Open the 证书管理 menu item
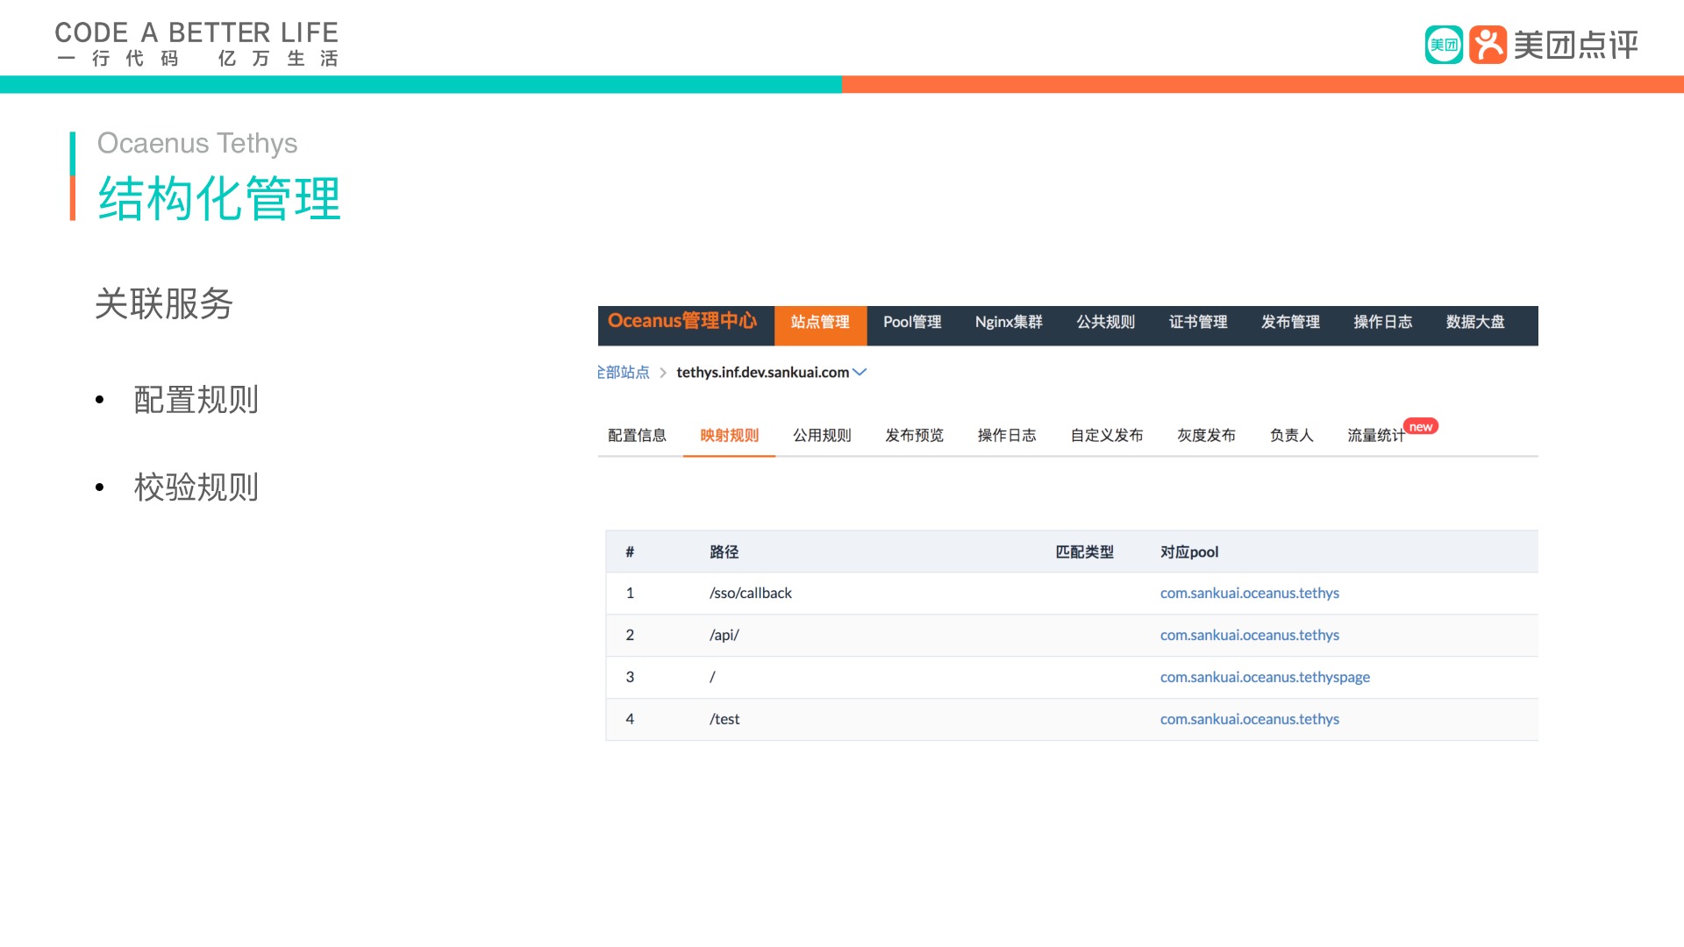Screen dimensions: 1684x947 coord(1198,322)
